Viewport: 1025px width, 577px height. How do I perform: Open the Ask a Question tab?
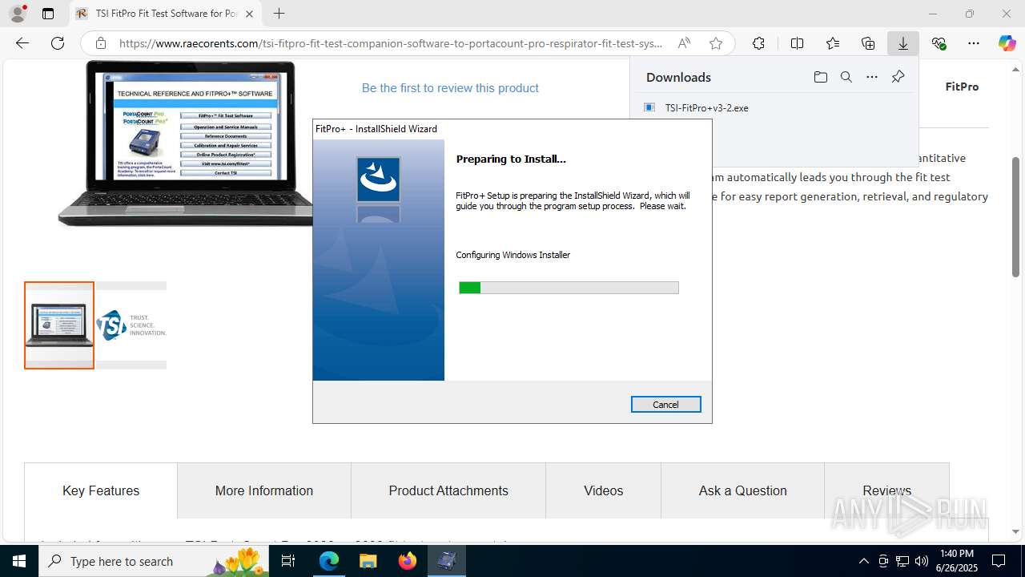coord(743,490)
